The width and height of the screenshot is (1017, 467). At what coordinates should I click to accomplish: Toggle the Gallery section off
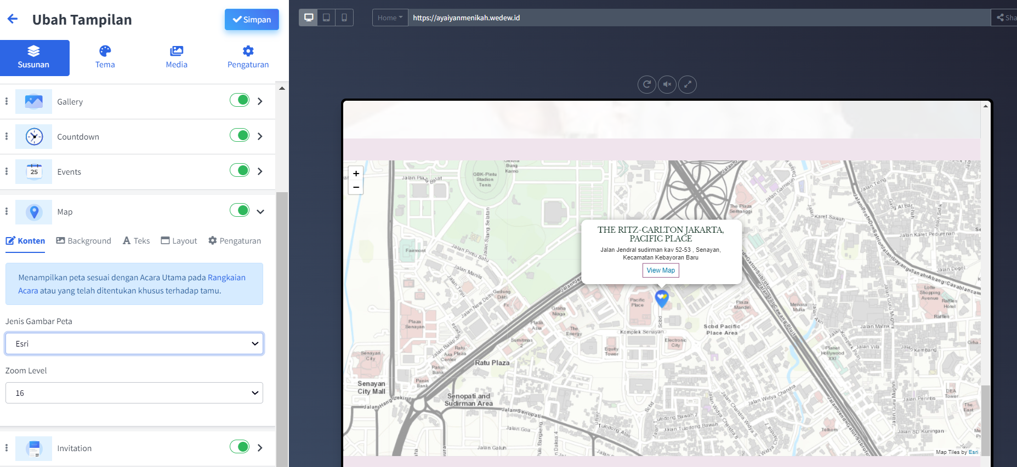click(240, 100)
